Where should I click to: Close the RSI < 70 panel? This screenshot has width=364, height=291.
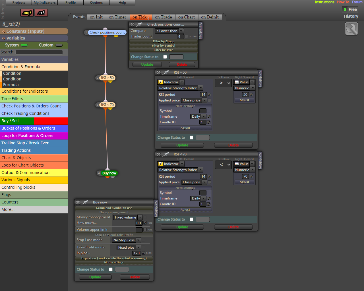[x=159, y=154]
